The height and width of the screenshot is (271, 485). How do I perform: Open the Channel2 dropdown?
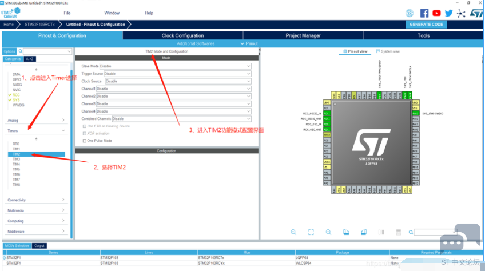click(x=173, y=96)
